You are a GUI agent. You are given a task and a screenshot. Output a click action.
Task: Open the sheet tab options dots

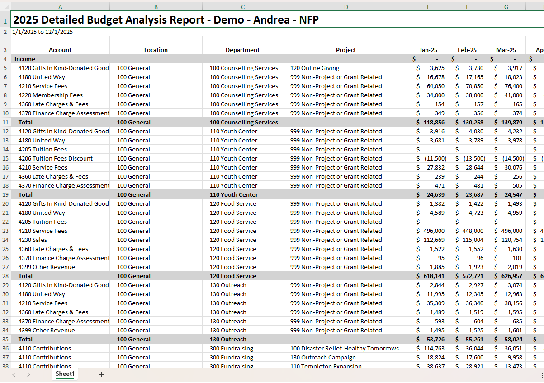coord(542,375)
